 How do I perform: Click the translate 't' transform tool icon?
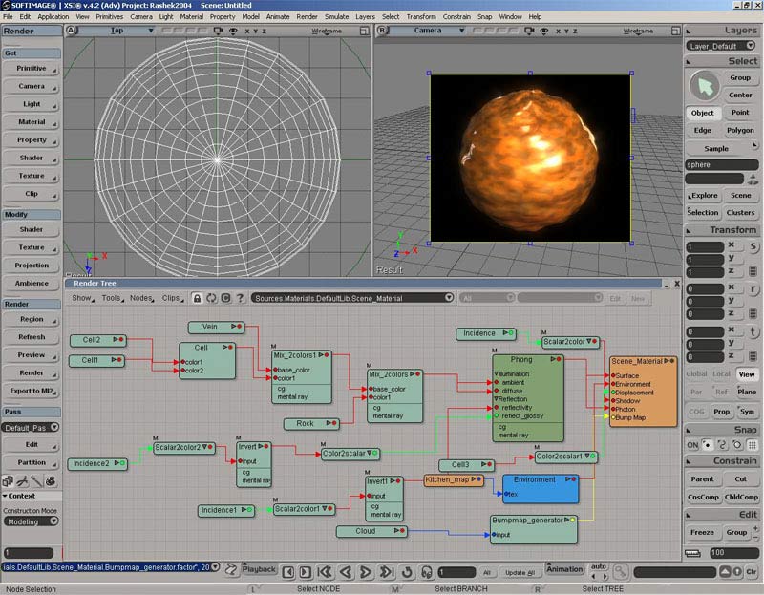(x=753, y=331)
